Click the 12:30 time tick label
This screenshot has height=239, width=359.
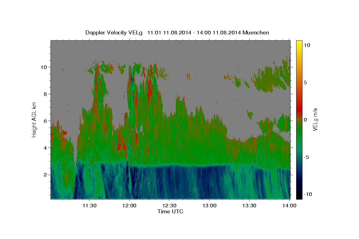tap(170, 206)
